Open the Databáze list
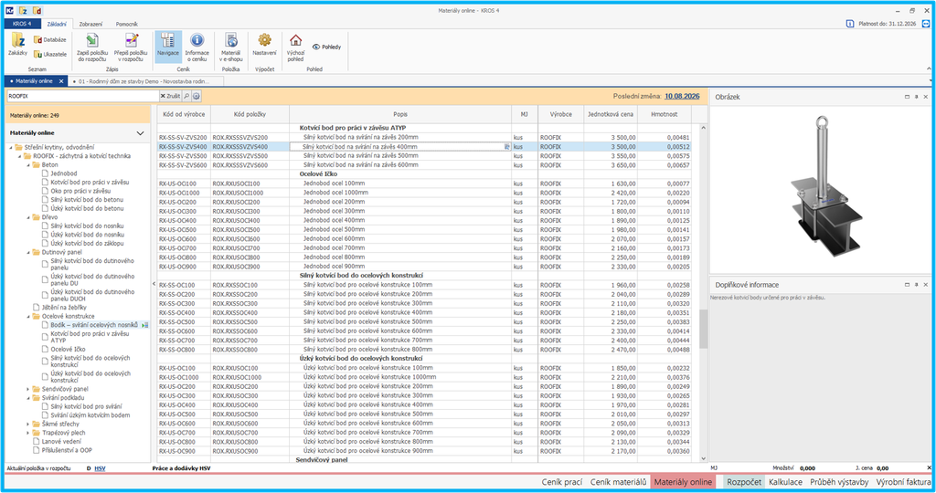The image size is (936, 493). [x=50, y=39]
